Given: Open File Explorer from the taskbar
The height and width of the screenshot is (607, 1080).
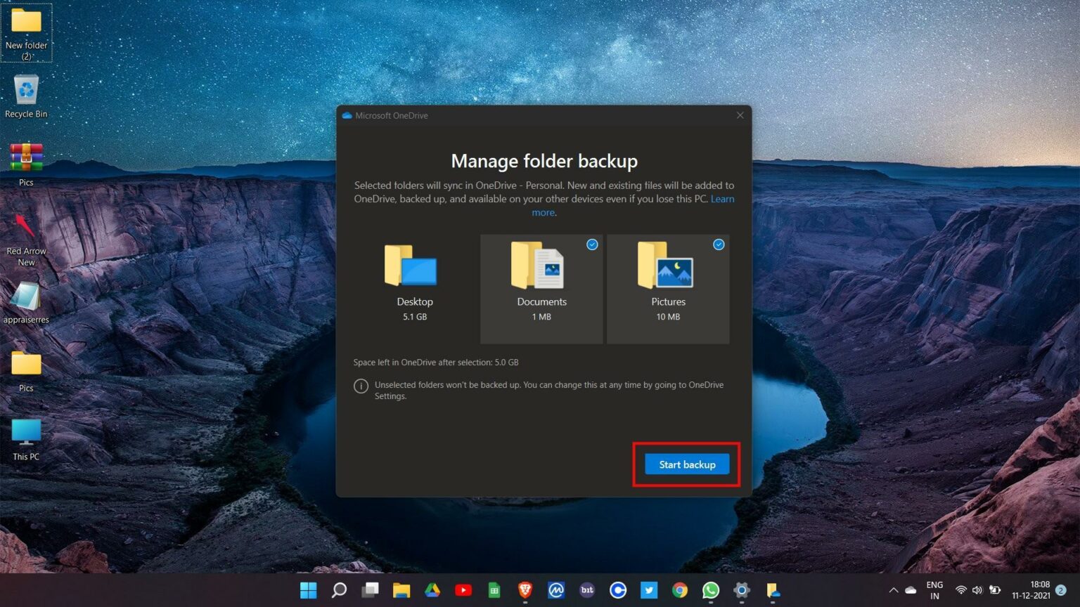Looking at the screenshot, I should (x=401, y=590).
